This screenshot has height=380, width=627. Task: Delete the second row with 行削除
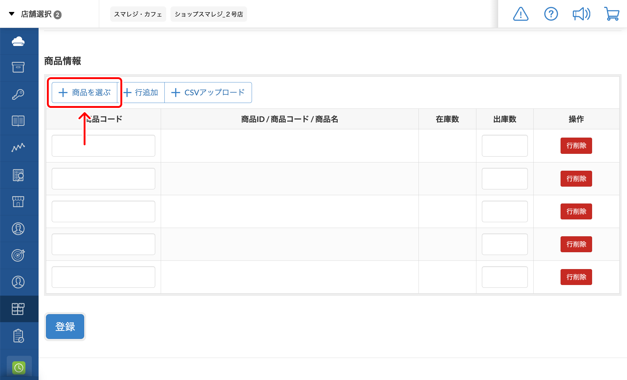click(x=576, y=179)
